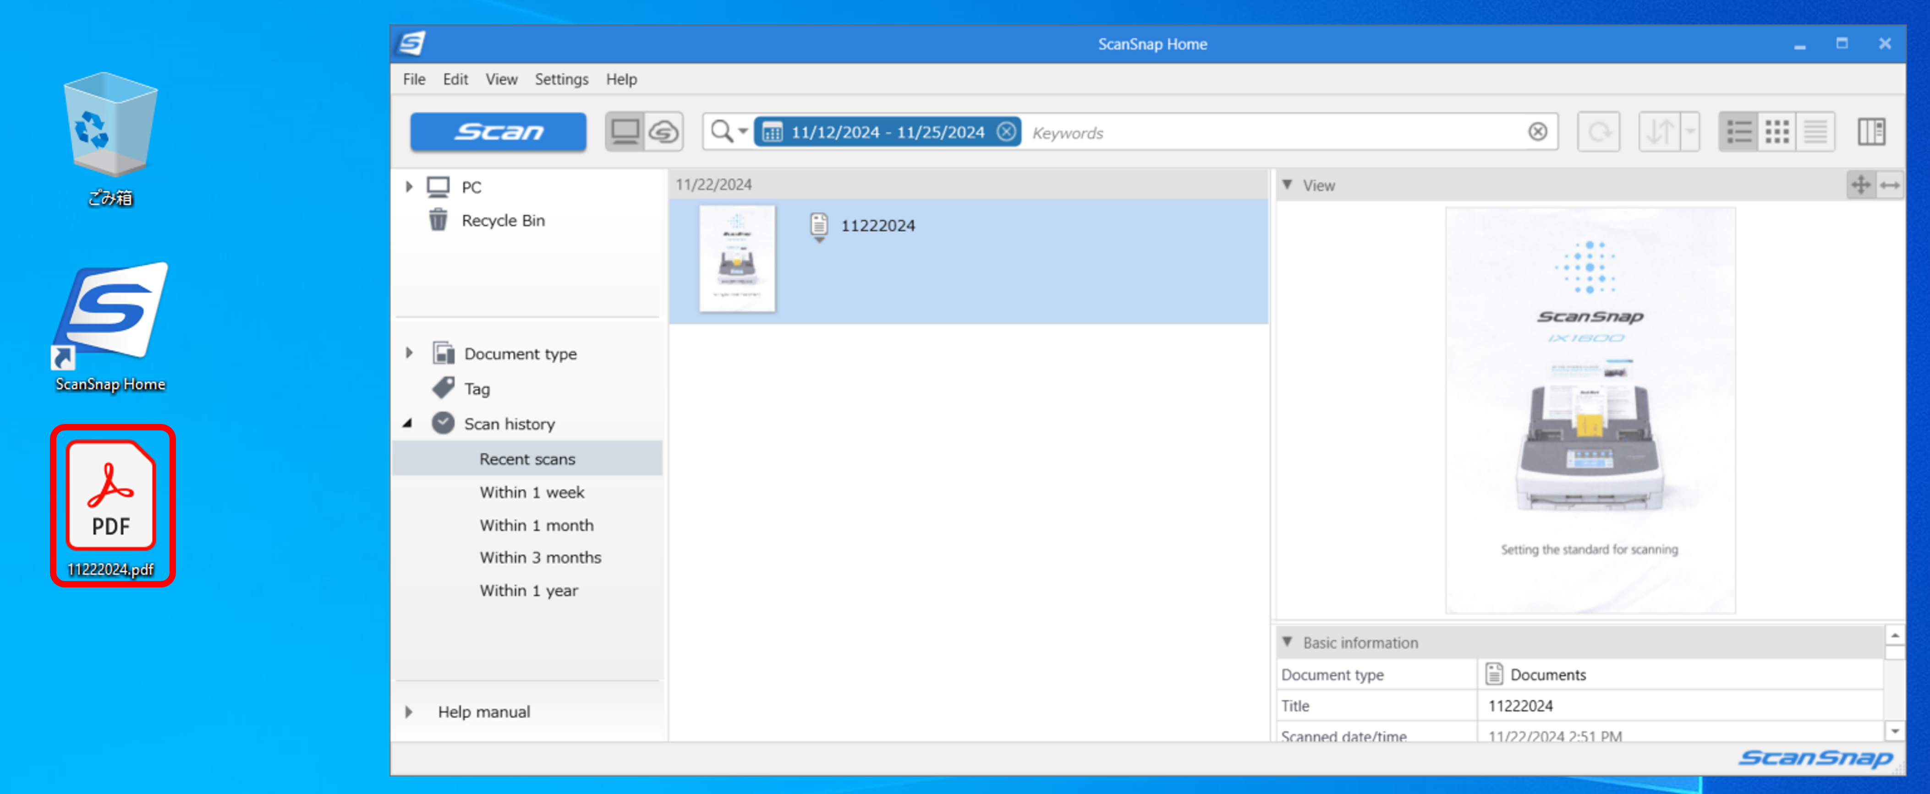Select the ScanSnap Home desktop shortcut
Screen dimensions: 1930x794
tap(110, 327)
